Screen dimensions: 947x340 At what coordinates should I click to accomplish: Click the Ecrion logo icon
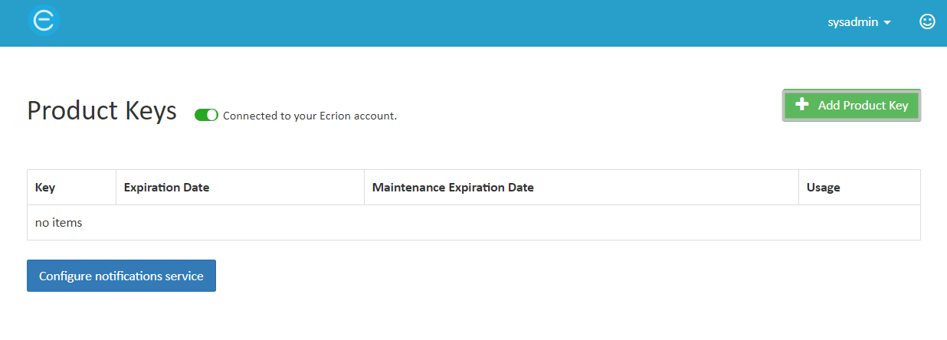tap(44, 21)
